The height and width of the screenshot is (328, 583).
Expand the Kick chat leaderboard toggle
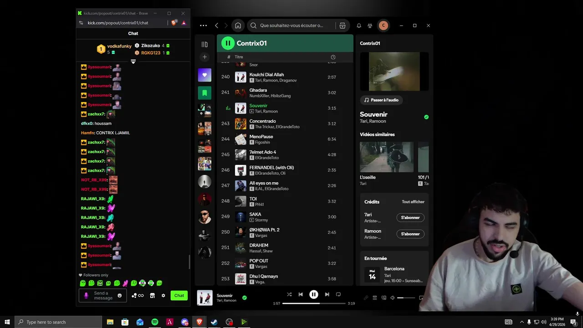pos(133,61)
